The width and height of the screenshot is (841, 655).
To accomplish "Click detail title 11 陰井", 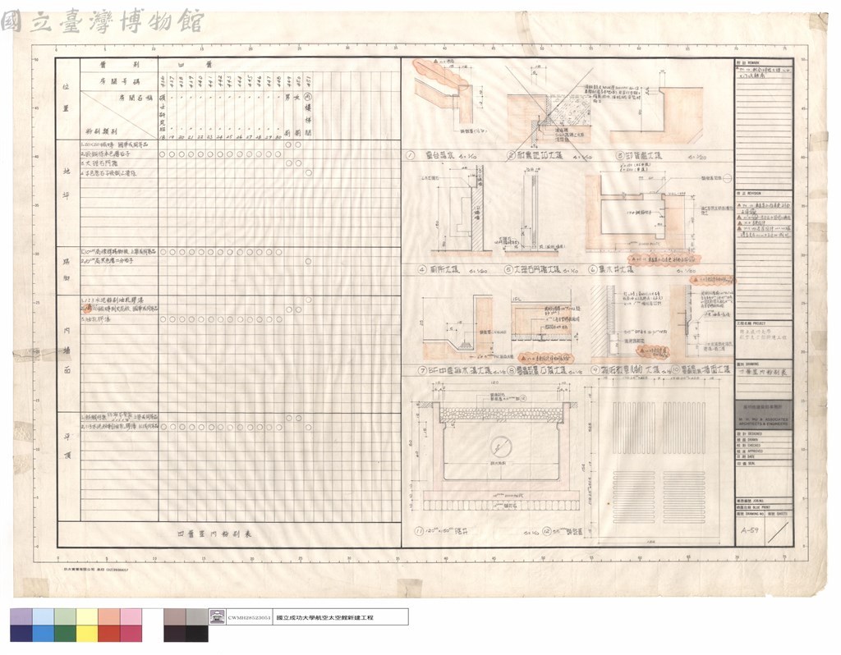I will pos(442,531).
